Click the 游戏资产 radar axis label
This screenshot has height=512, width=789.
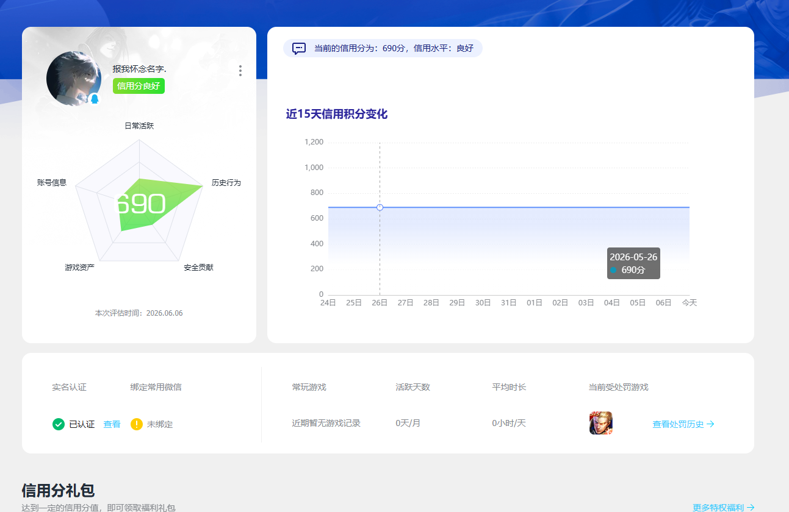click(80, 267)
